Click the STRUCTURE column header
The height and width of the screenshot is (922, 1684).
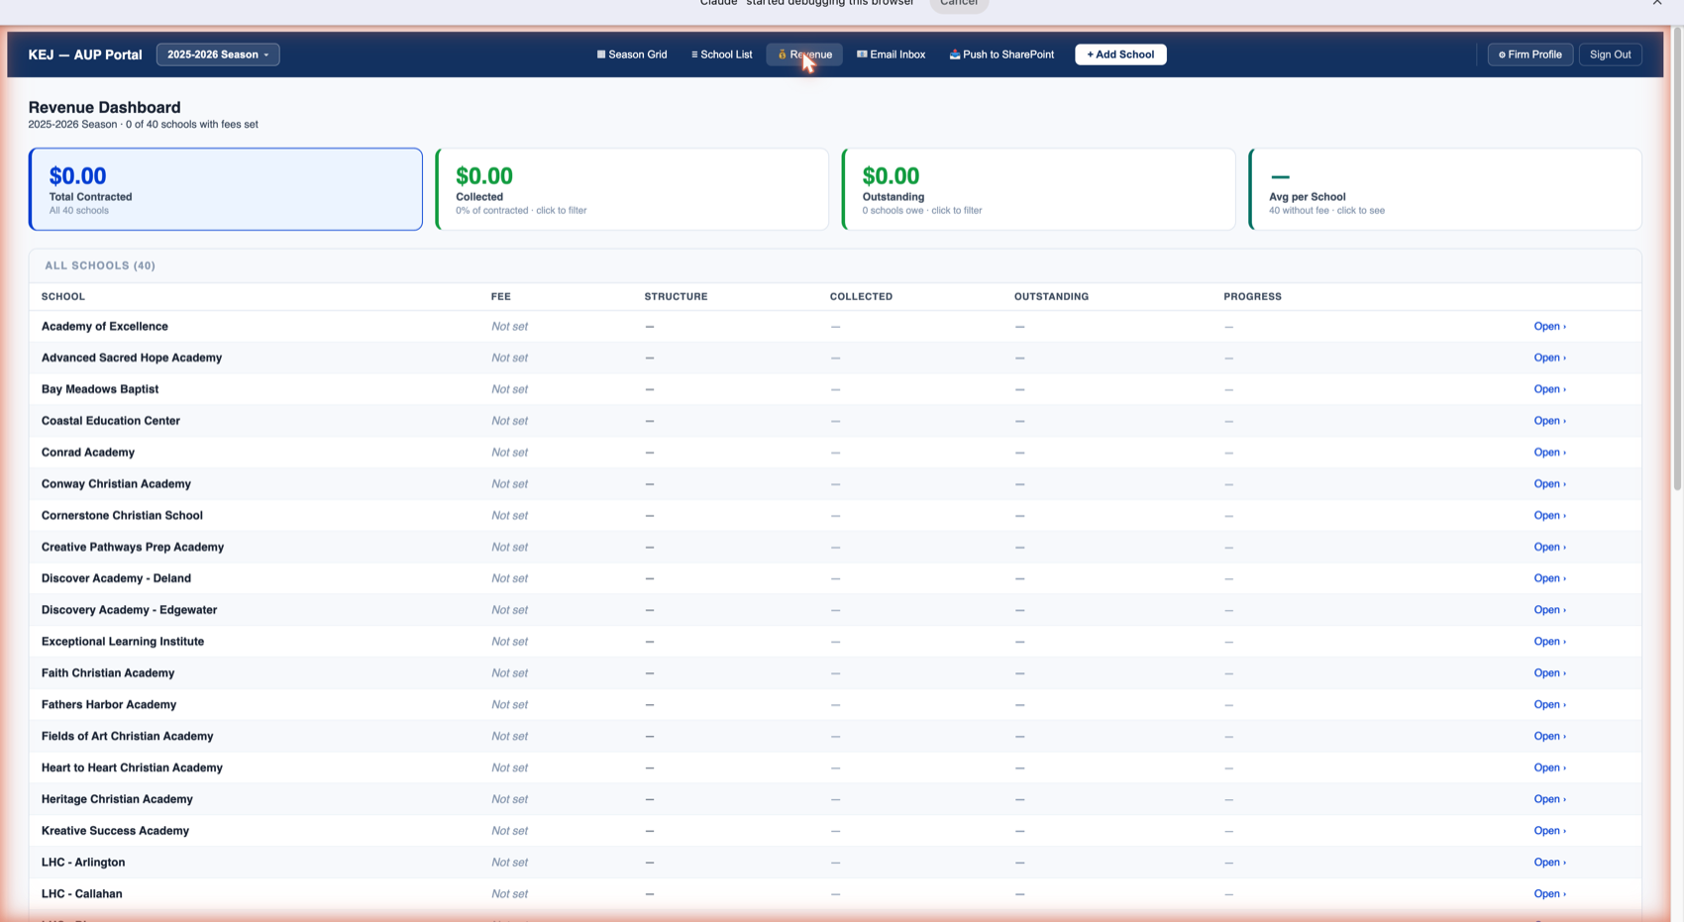pos(676,297)
